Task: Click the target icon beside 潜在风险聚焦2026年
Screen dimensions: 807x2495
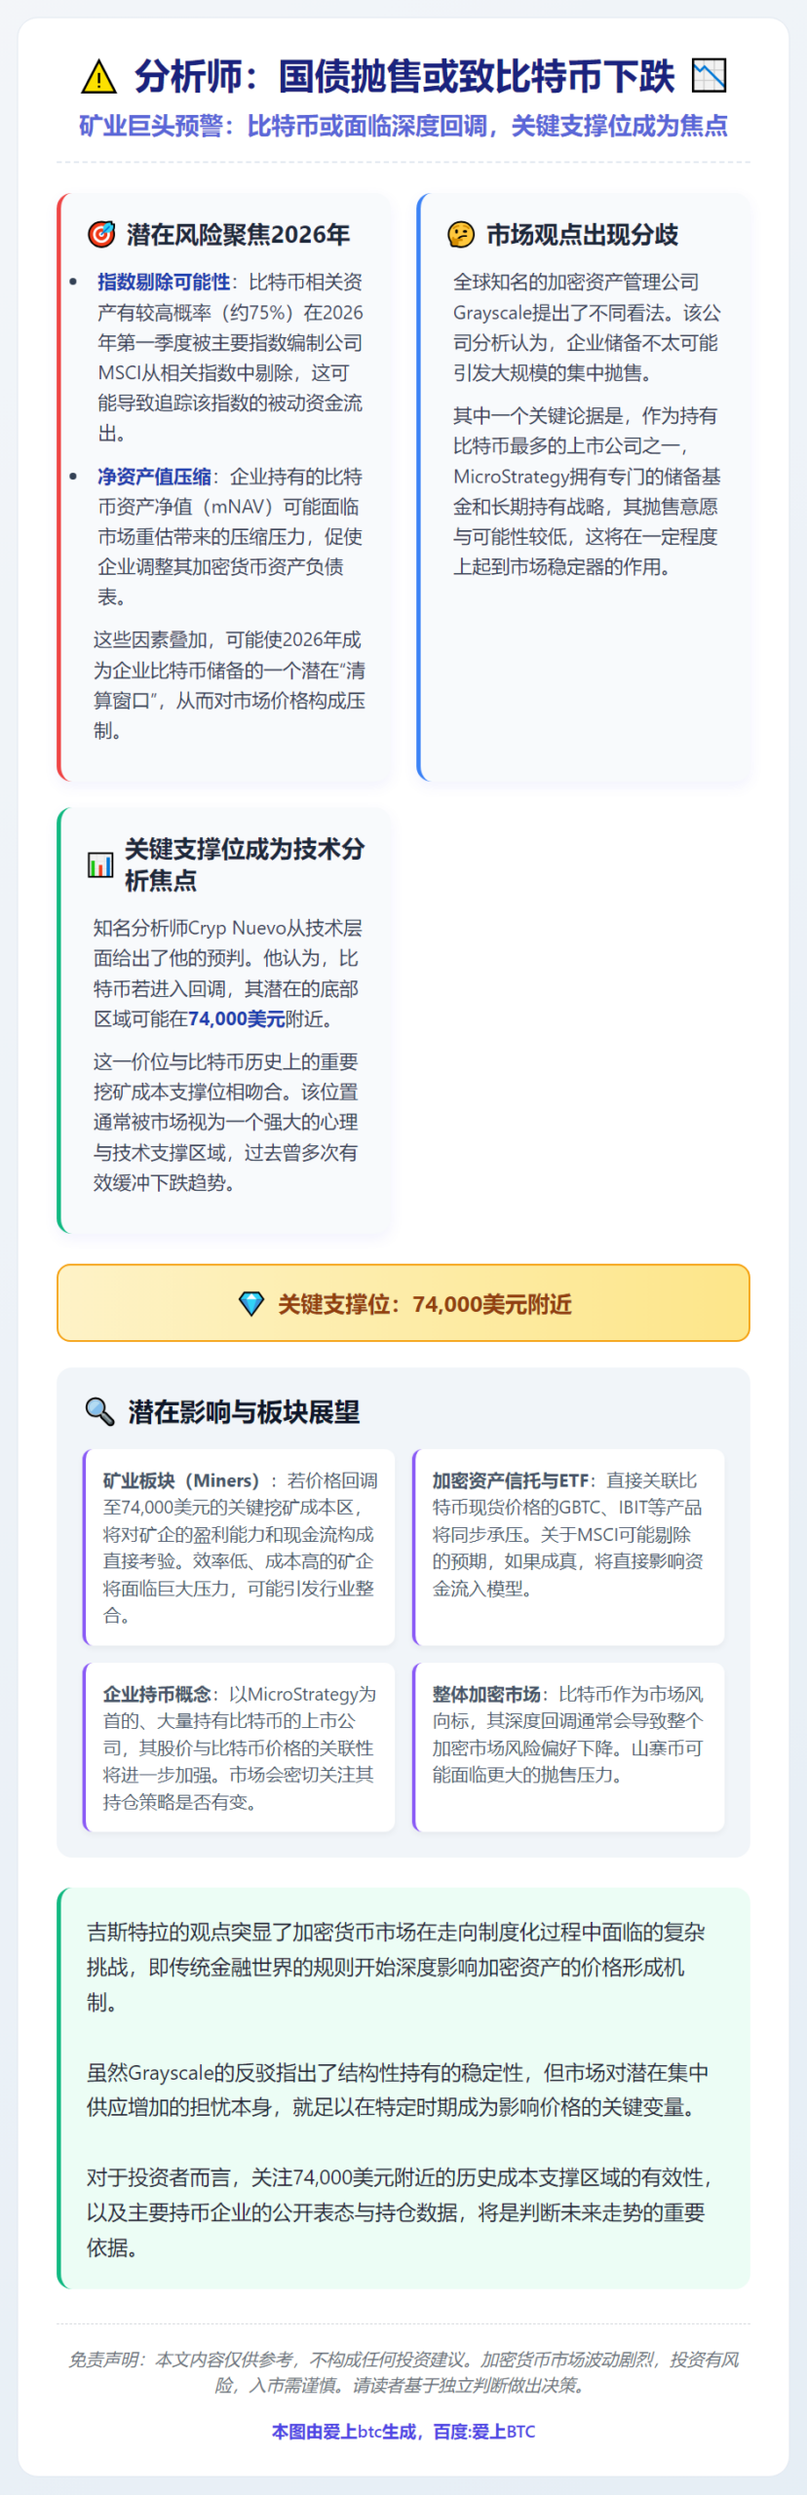Action: pos(101,234)
